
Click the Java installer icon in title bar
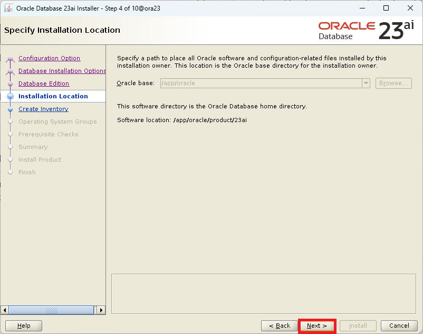coord(9,8)
